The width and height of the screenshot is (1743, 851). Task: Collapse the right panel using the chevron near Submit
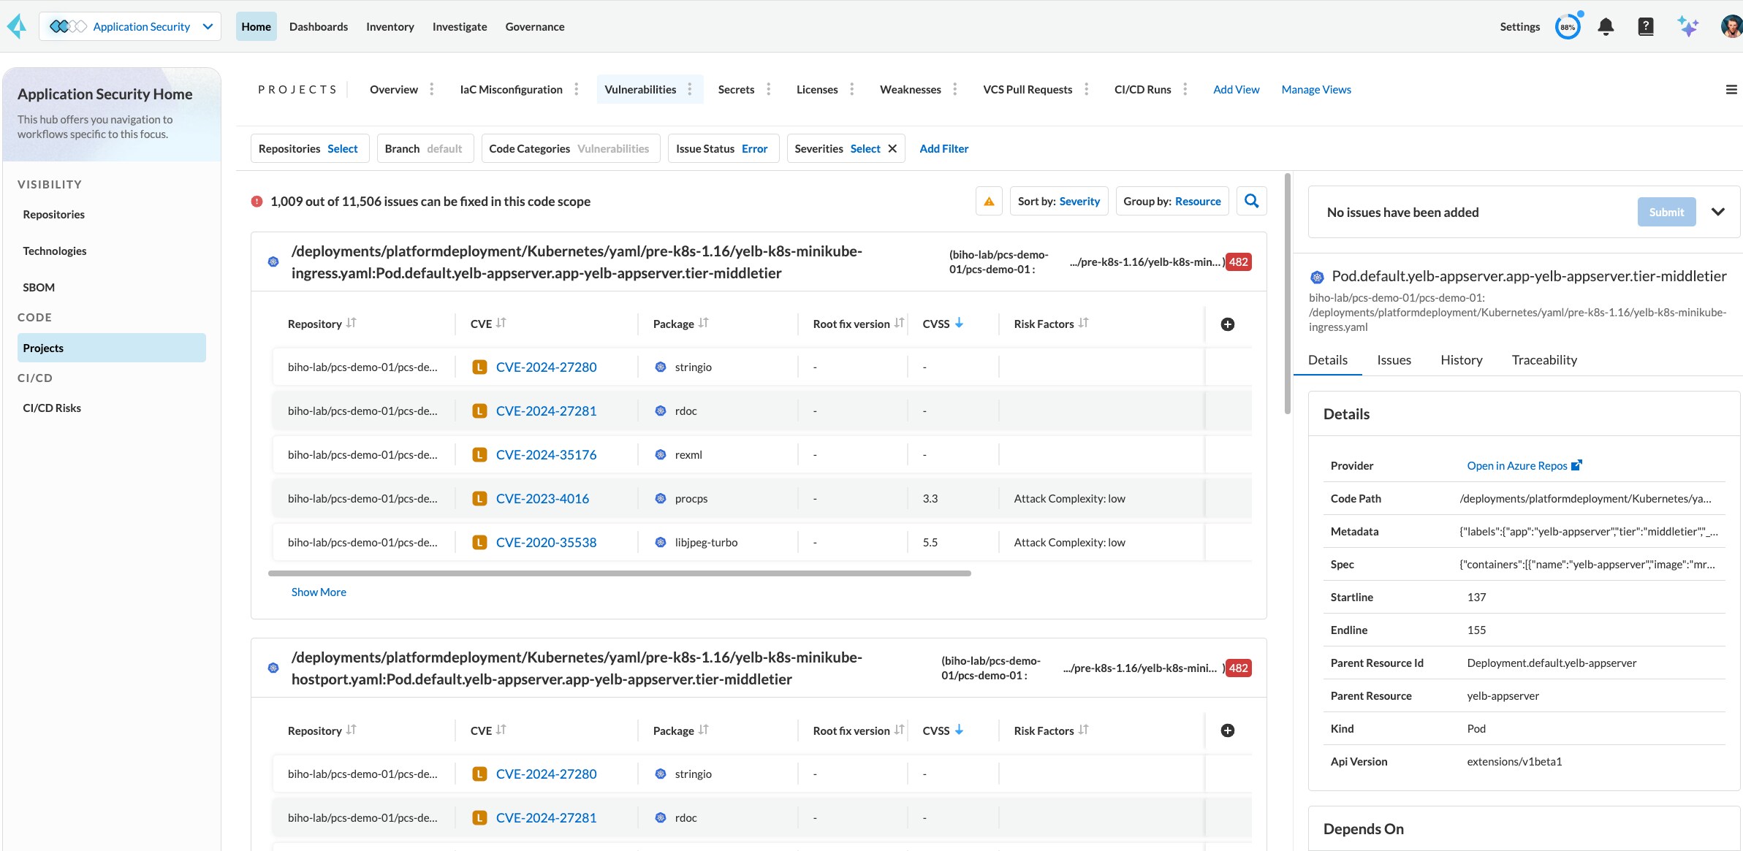(x=1718, y=211)
